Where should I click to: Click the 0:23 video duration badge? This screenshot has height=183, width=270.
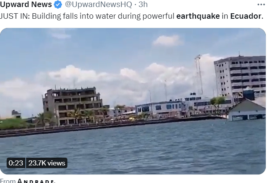(x=16, y=163)
